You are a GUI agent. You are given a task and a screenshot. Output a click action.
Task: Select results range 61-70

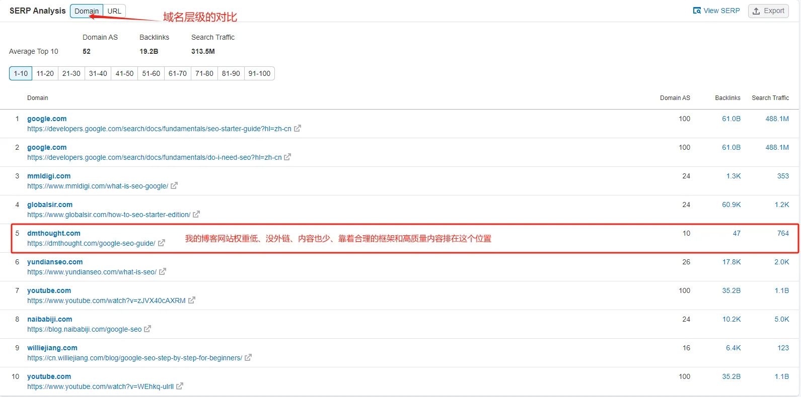pyautogui.click(x=178, y=73)
